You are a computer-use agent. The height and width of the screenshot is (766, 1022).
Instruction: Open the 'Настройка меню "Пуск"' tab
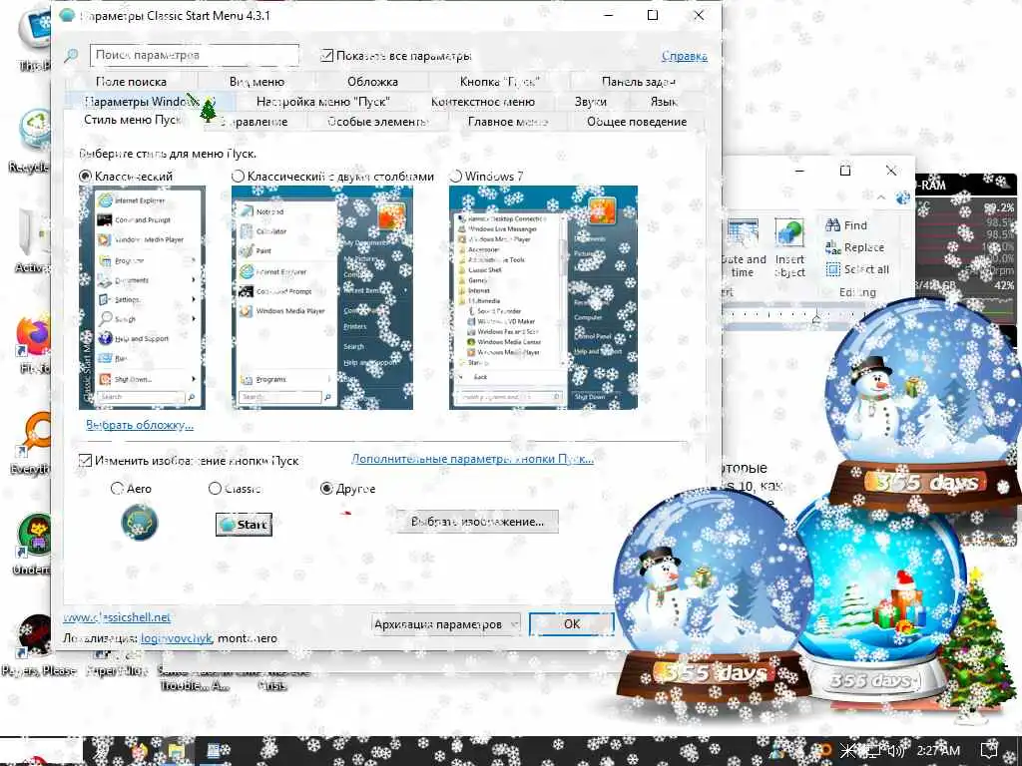pos(322,102)
